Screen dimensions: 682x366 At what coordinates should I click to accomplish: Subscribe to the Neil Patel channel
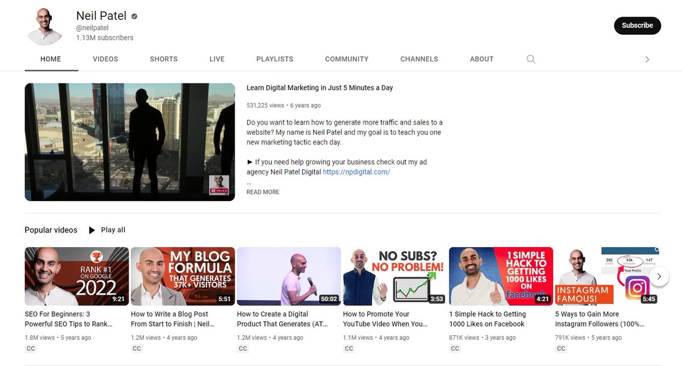tap(637, 25)
